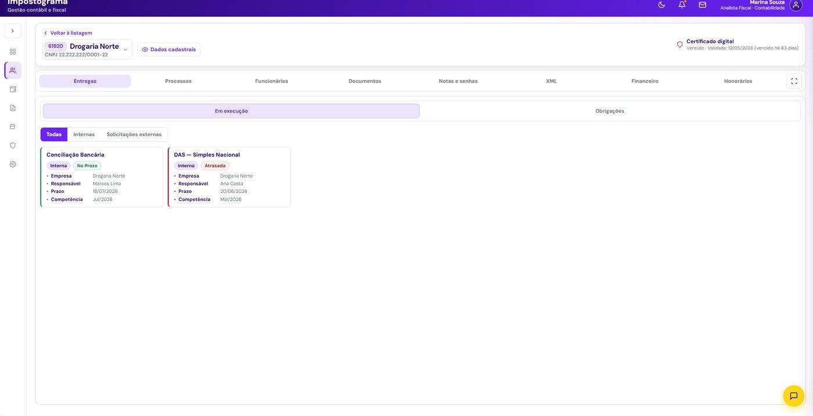Open the wallet icon in sidebar
Image resolution: width=813 pixels, height=416 pixels.
tap(13, 89)
